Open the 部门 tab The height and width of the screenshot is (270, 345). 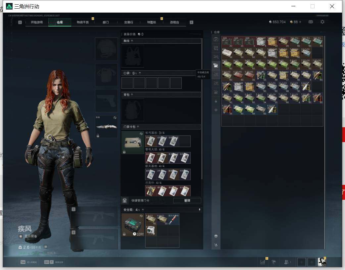coord(106,22)
